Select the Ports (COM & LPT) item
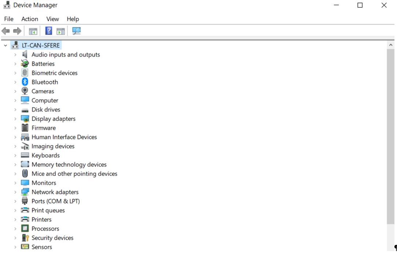Image resolution: width=397 pixels, height=254 pixels. click(56, 201)
